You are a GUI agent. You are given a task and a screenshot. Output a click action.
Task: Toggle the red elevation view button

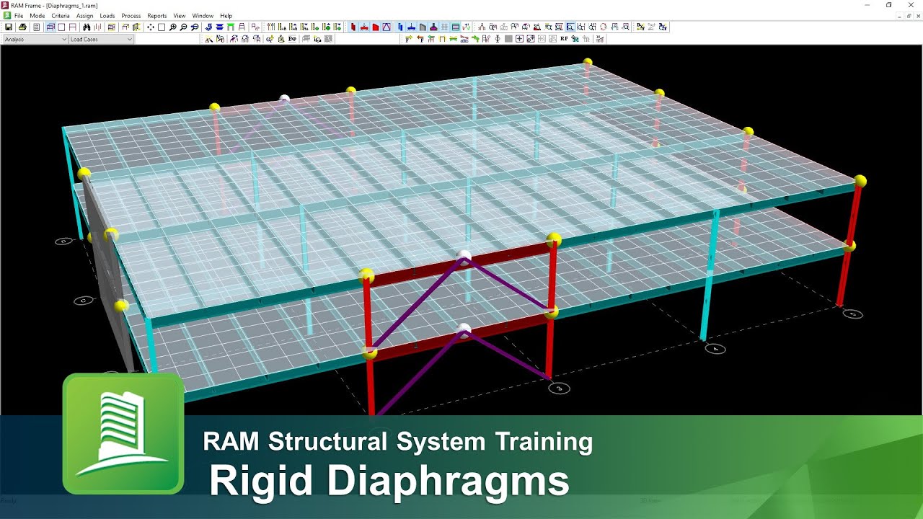tap(72, 27)
